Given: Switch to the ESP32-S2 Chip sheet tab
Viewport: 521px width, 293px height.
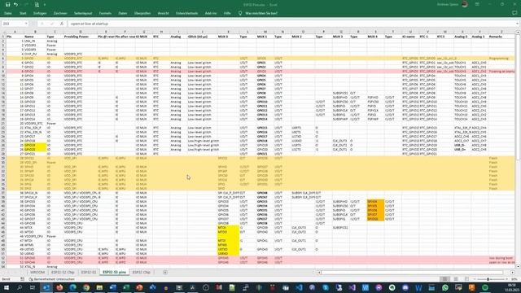Looking at the screenshot, I should [x=63, y=272].
